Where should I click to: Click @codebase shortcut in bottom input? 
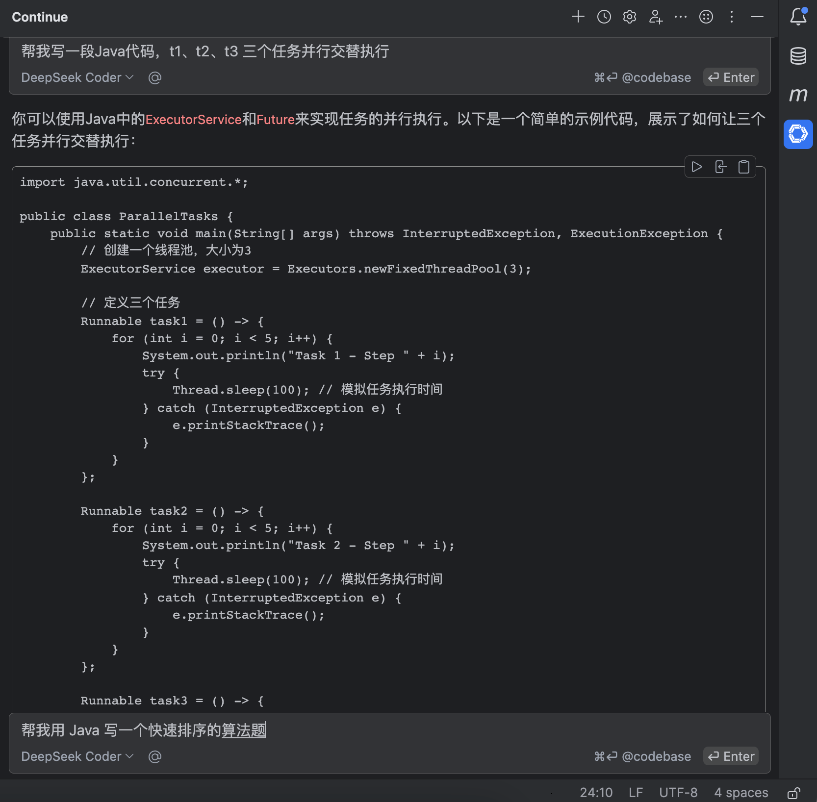pos(642,756)
